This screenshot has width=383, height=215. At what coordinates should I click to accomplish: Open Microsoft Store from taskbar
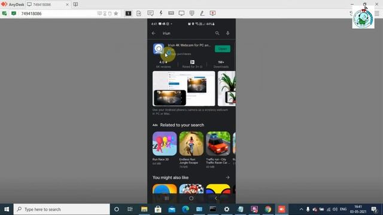pyautogui.click(x=158, y=209)
